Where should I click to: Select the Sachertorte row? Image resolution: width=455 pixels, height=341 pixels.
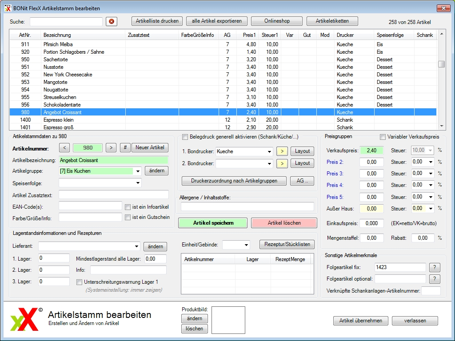tap(223, 59)
